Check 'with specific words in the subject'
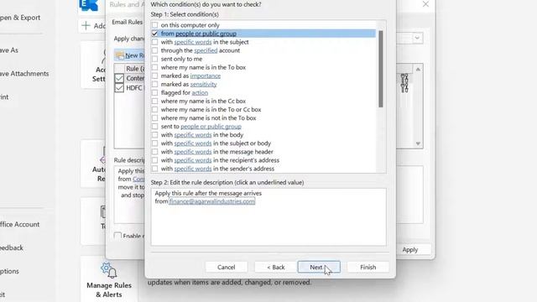This screenshot has height=302, width=537. click(154, 42)
